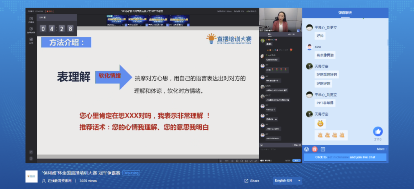Click the red gift icon
Screen dimensions: 414x189
coord(315,149)
